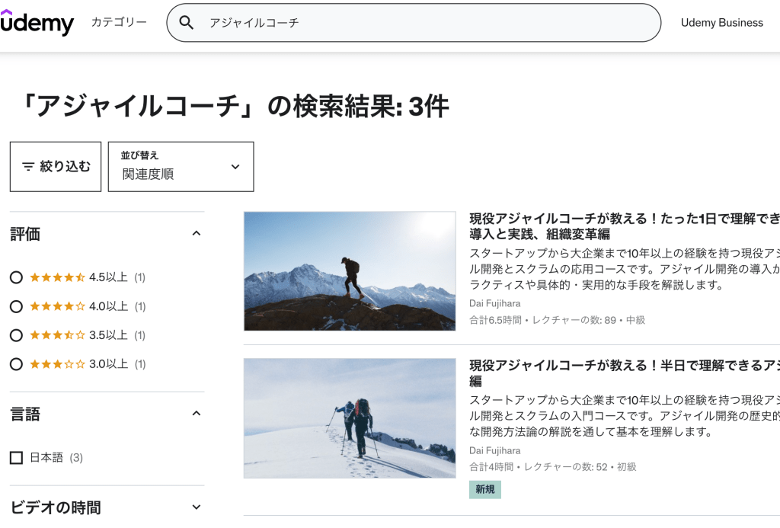Open the lone hiker mountain course thumbnail
The height and width of the screenshot is (528, 780).
pos(350,271)
